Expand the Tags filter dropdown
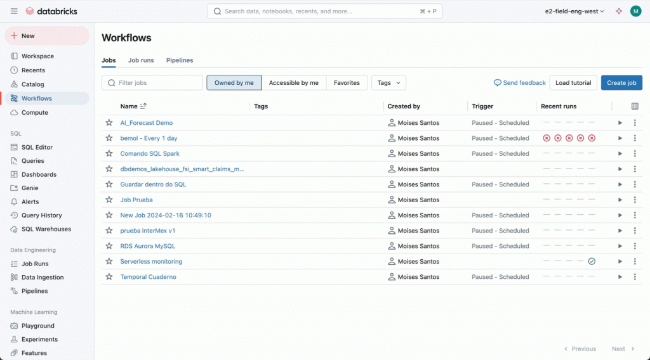This screenshot has height=360, width=650. (388, 83)
